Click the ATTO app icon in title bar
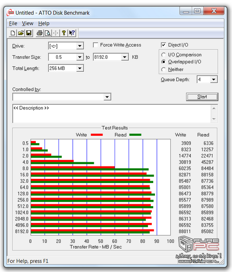 click(x=10, y=13)
